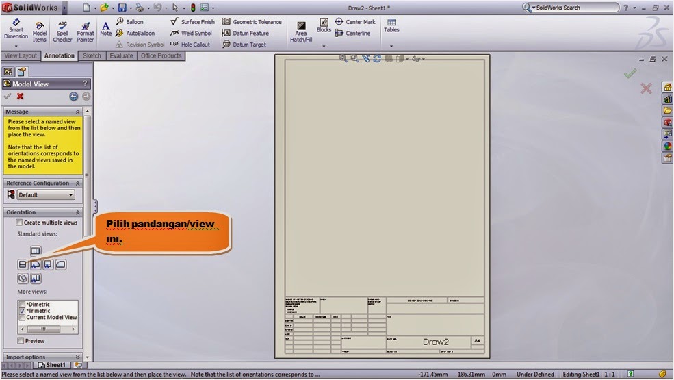Screen dimensions: 674x380
Task: Click the red X cancel icon in Model View
Action: 21,97
